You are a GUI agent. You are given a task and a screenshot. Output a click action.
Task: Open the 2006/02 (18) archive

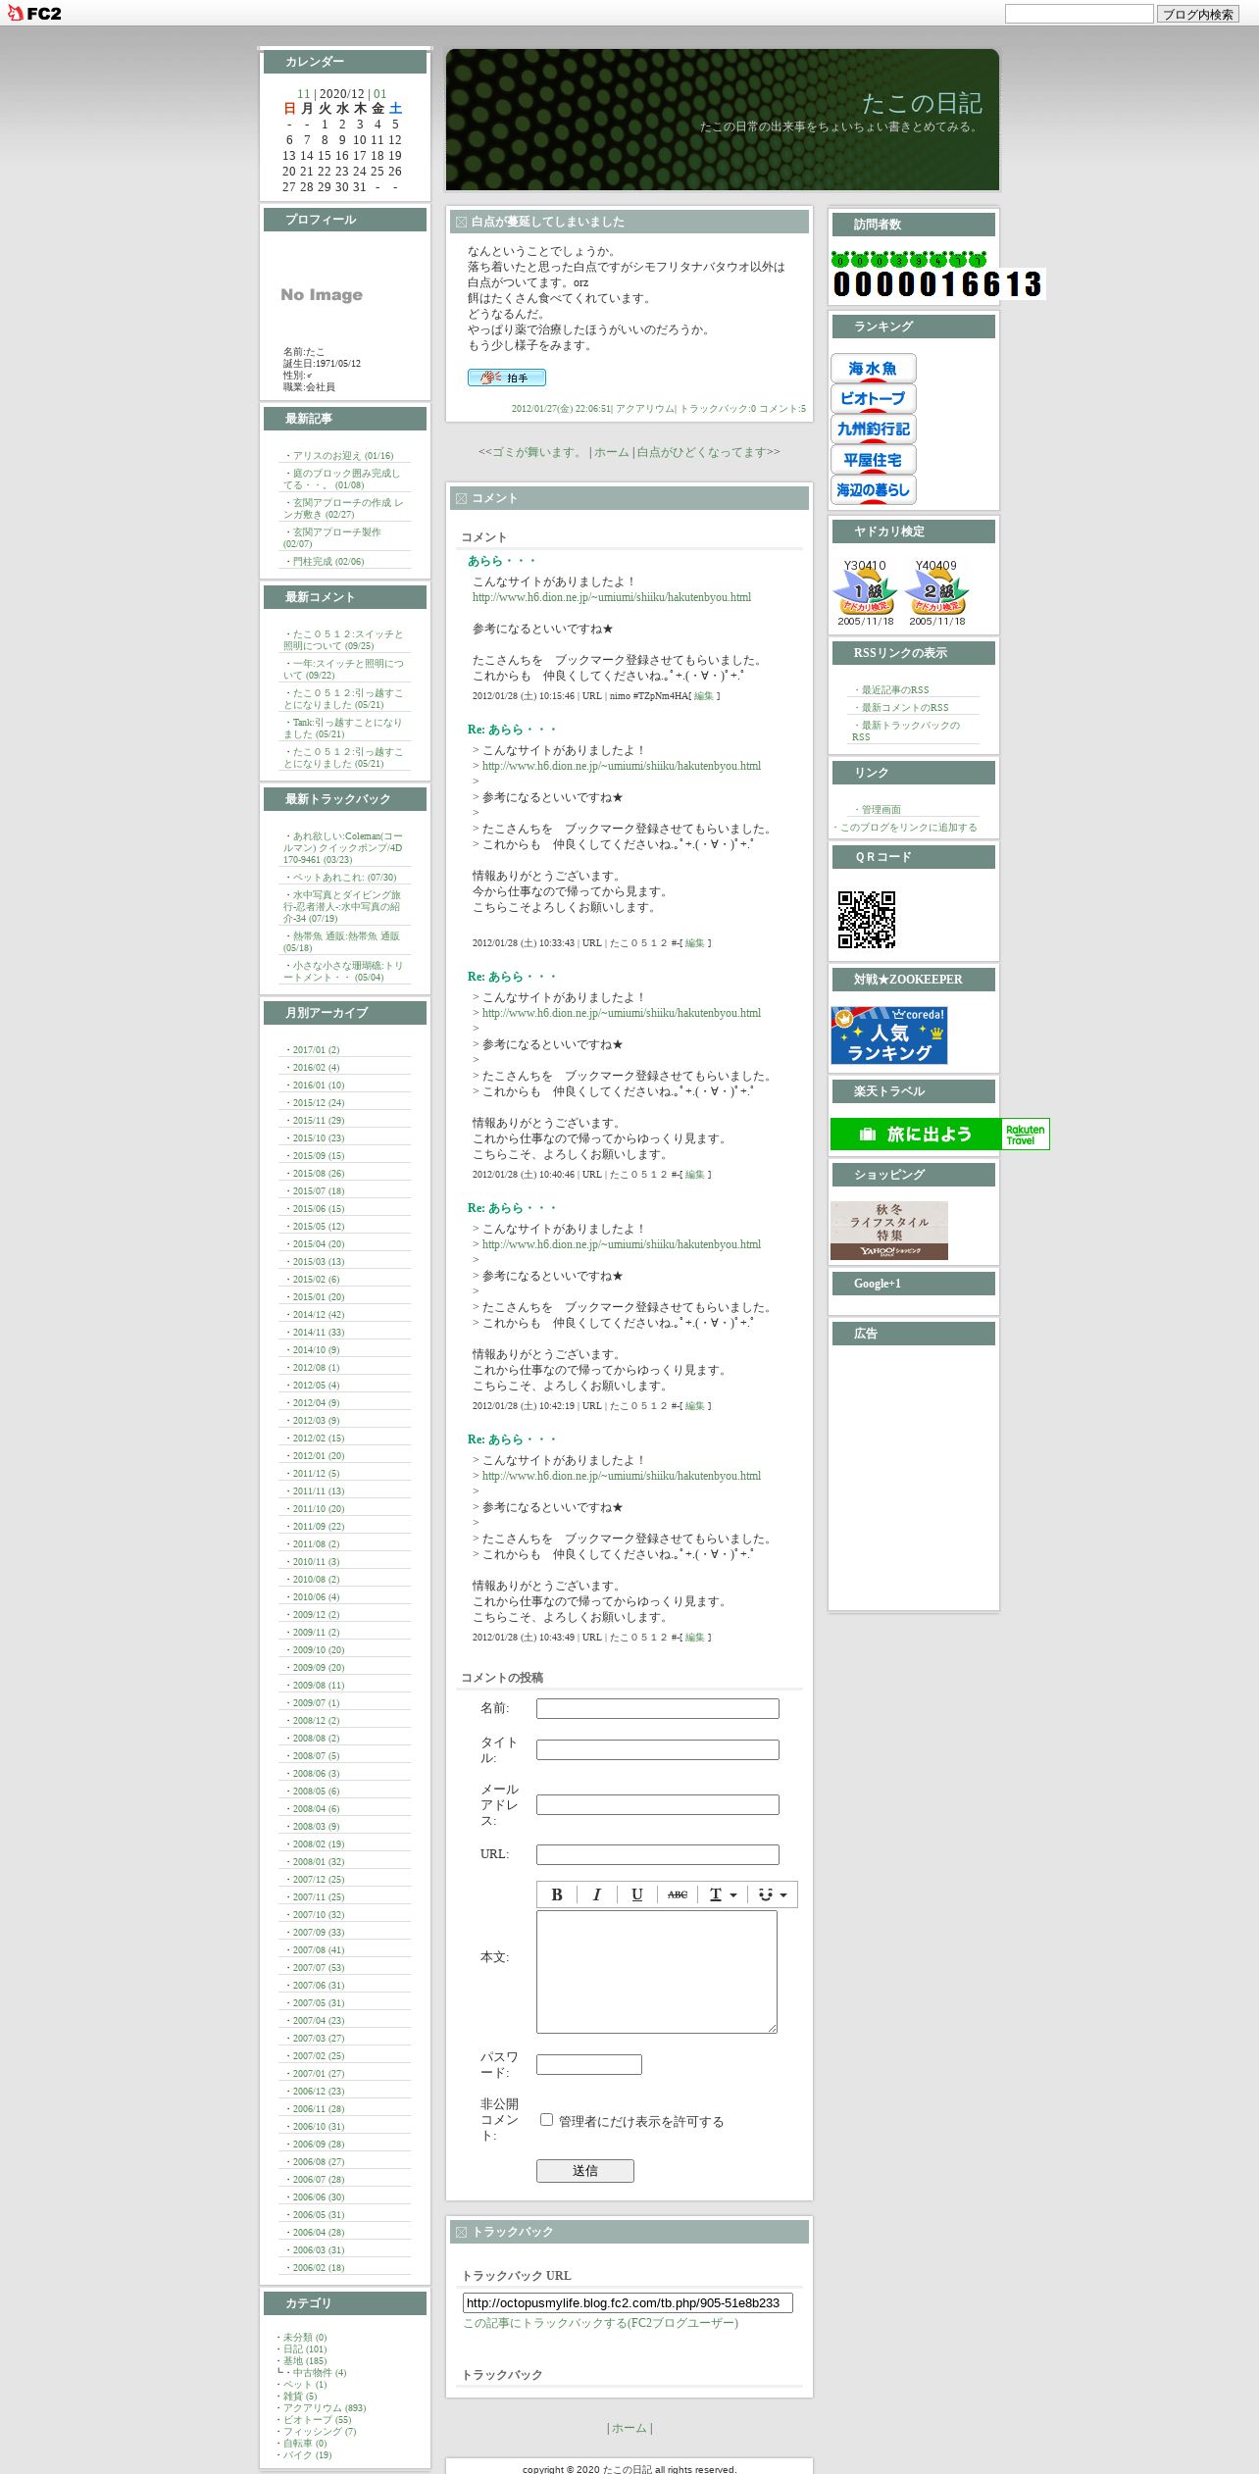click(319, 2268)
